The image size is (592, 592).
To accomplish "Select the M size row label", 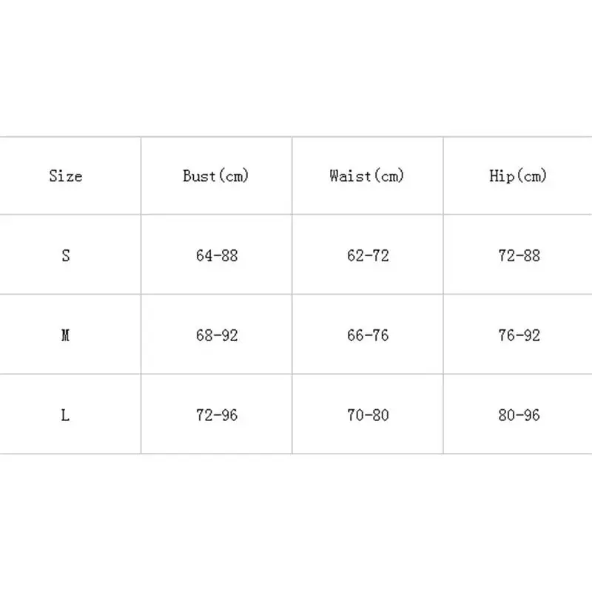I will point(65,335).
